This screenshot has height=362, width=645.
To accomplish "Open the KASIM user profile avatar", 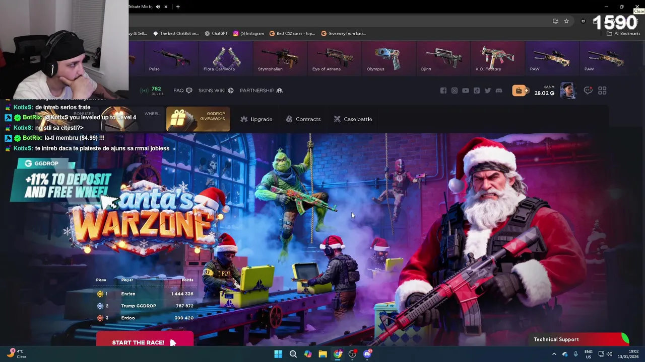I will pos(568,90).
